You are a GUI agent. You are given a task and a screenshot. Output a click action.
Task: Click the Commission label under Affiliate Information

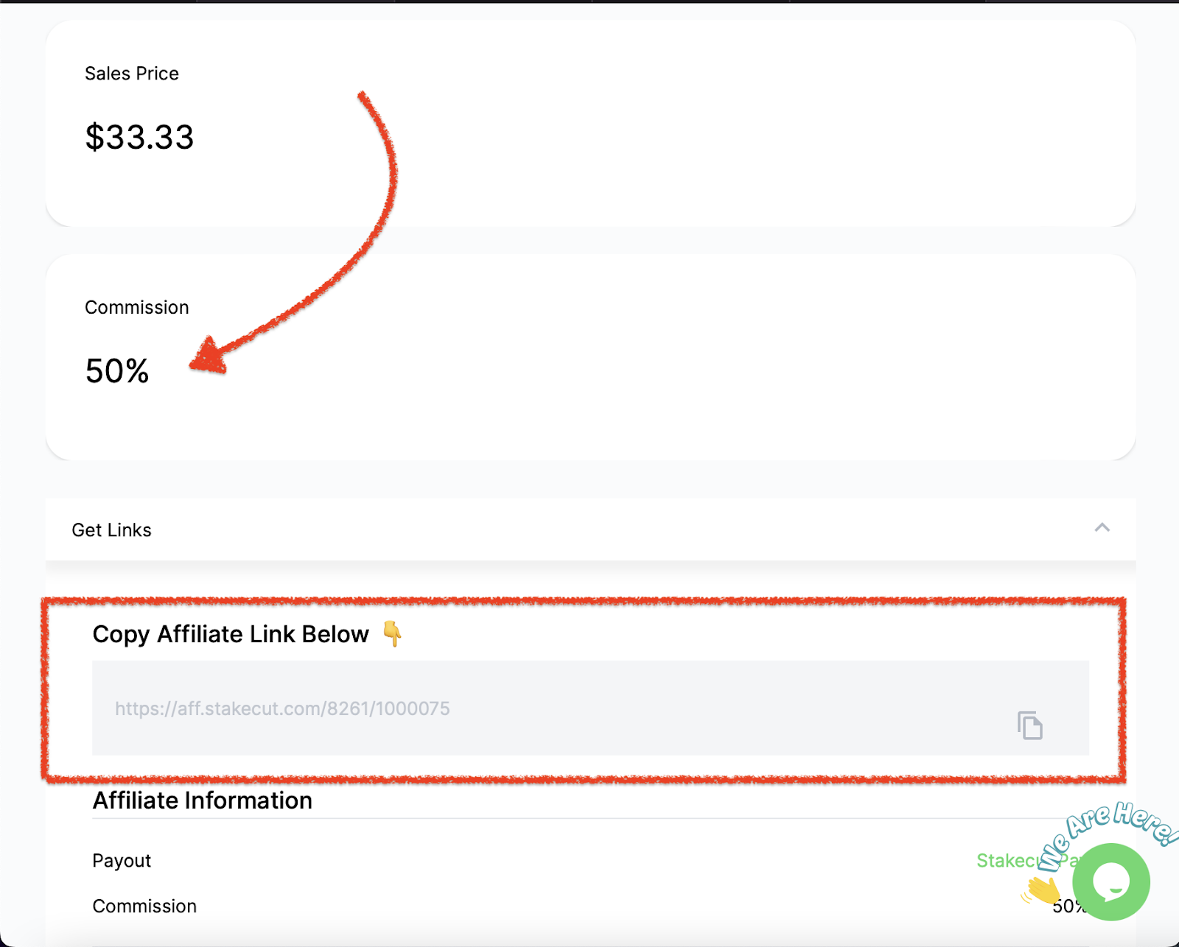[x=144, y=906]
